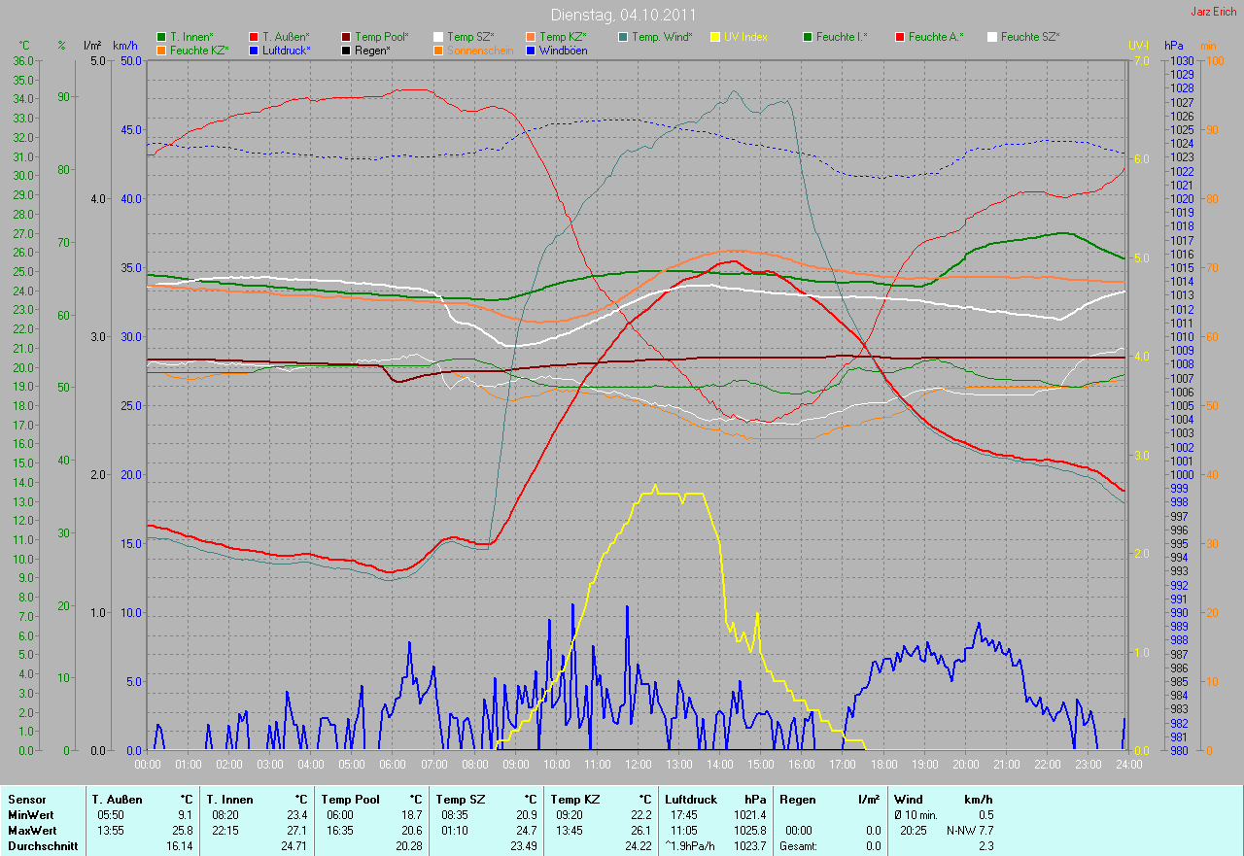The height and width of the screenshot is (856, 1244).
Task: Click the Temp SZ column header in table
Action: pos(460,800)
